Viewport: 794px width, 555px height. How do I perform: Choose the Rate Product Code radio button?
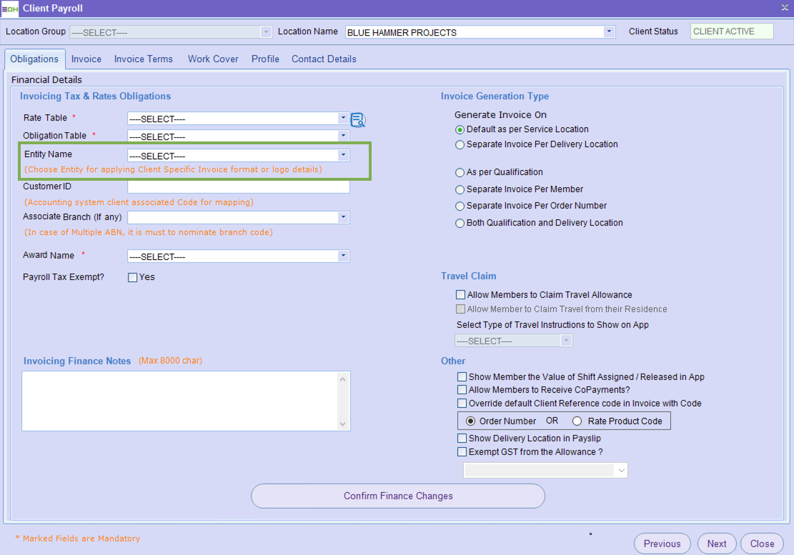tap(577, 421)
